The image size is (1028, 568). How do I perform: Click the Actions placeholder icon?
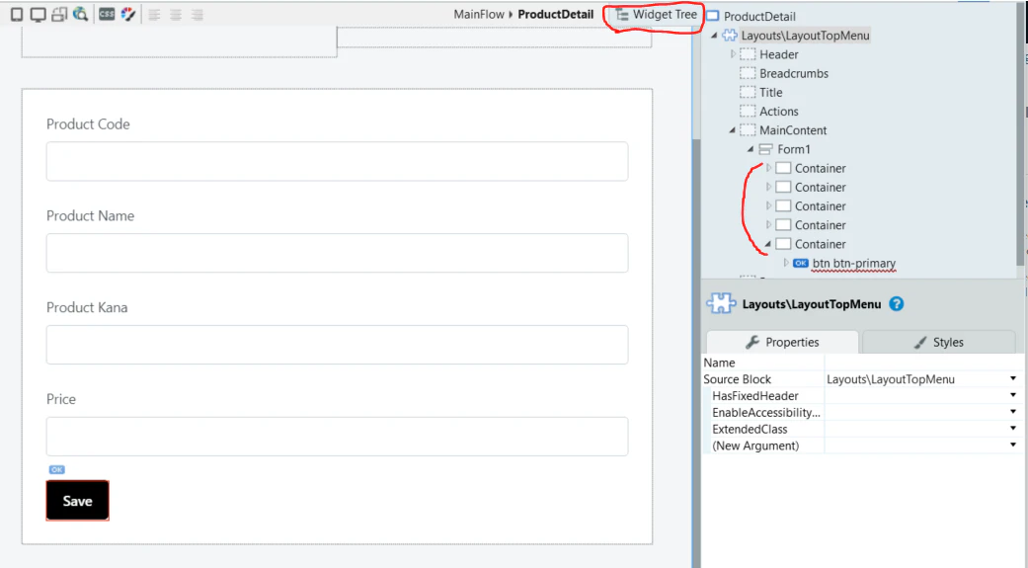748,112
